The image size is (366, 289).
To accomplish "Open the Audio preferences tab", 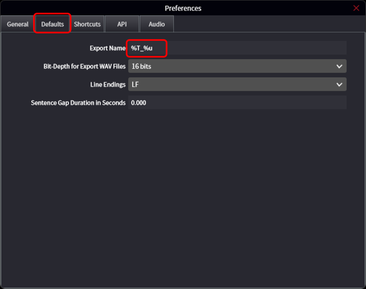I will pyautogui.click(x=156, y=24).
